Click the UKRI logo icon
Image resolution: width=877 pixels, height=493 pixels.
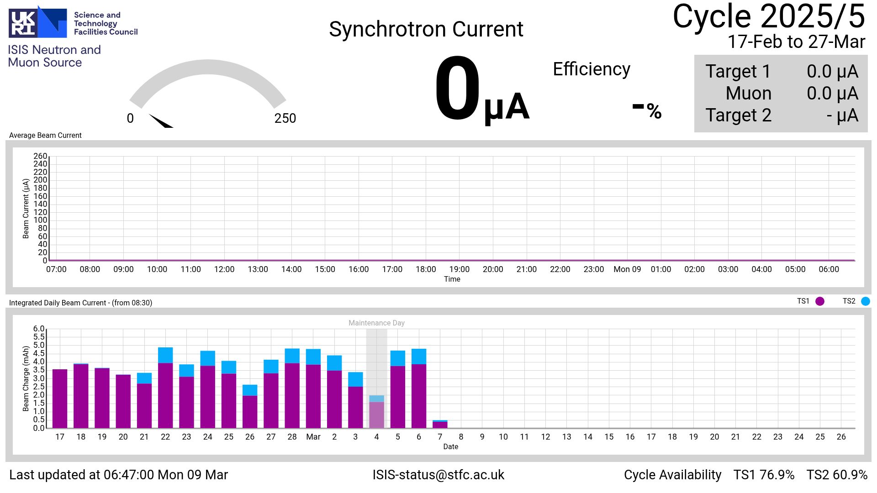(x=38, y=22)
